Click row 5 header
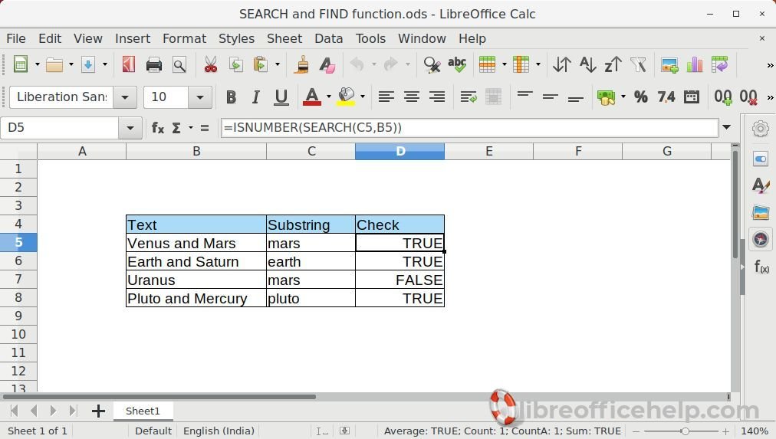This screenshot has height=439, width=776. click(x=18, y=242)
